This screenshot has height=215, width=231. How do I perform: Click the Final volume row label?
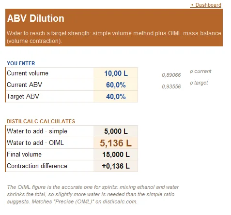tap(24, 155)
